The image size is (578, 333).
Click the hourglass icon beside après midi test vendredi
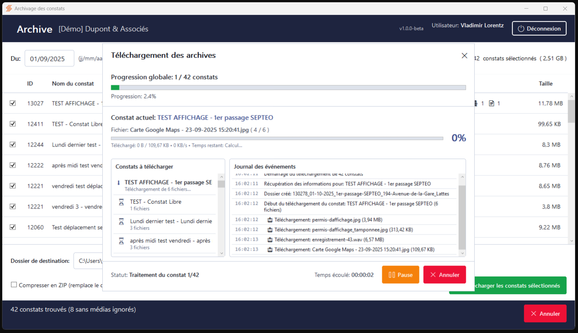[x=121, y=241]
